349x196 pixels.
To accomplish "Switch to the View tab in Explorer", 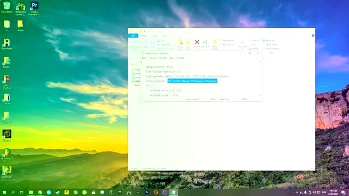I will tap(165, 35).
